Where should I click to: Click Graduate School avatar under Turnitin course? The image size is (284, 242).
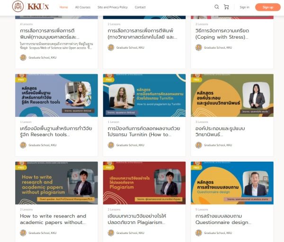tap(111, 145)
